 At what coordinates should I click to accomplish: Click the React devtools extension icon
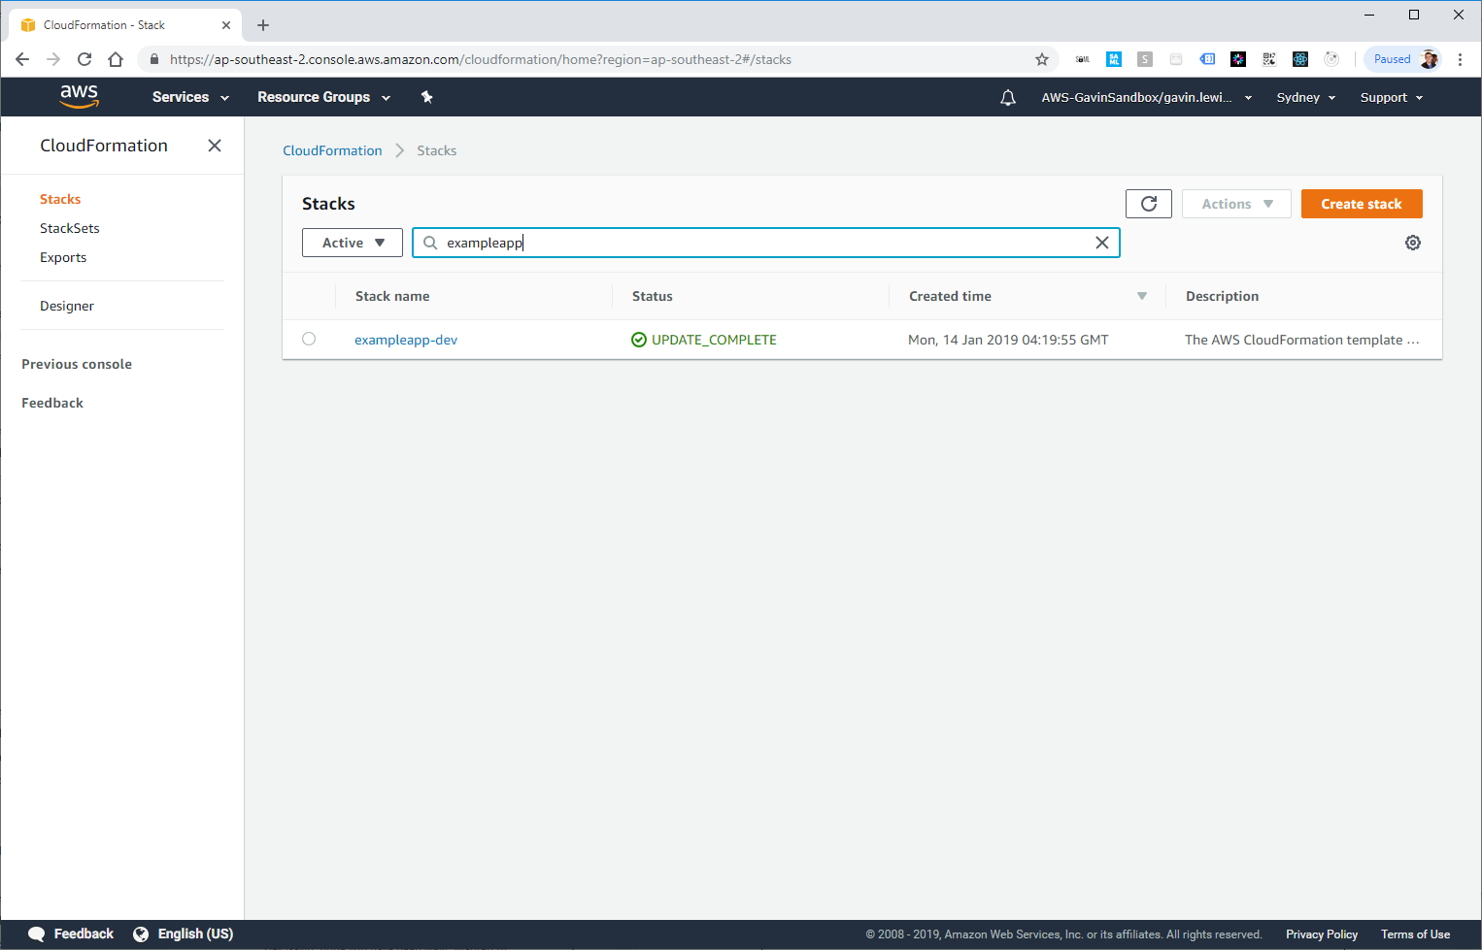(x=1300, y=59)
